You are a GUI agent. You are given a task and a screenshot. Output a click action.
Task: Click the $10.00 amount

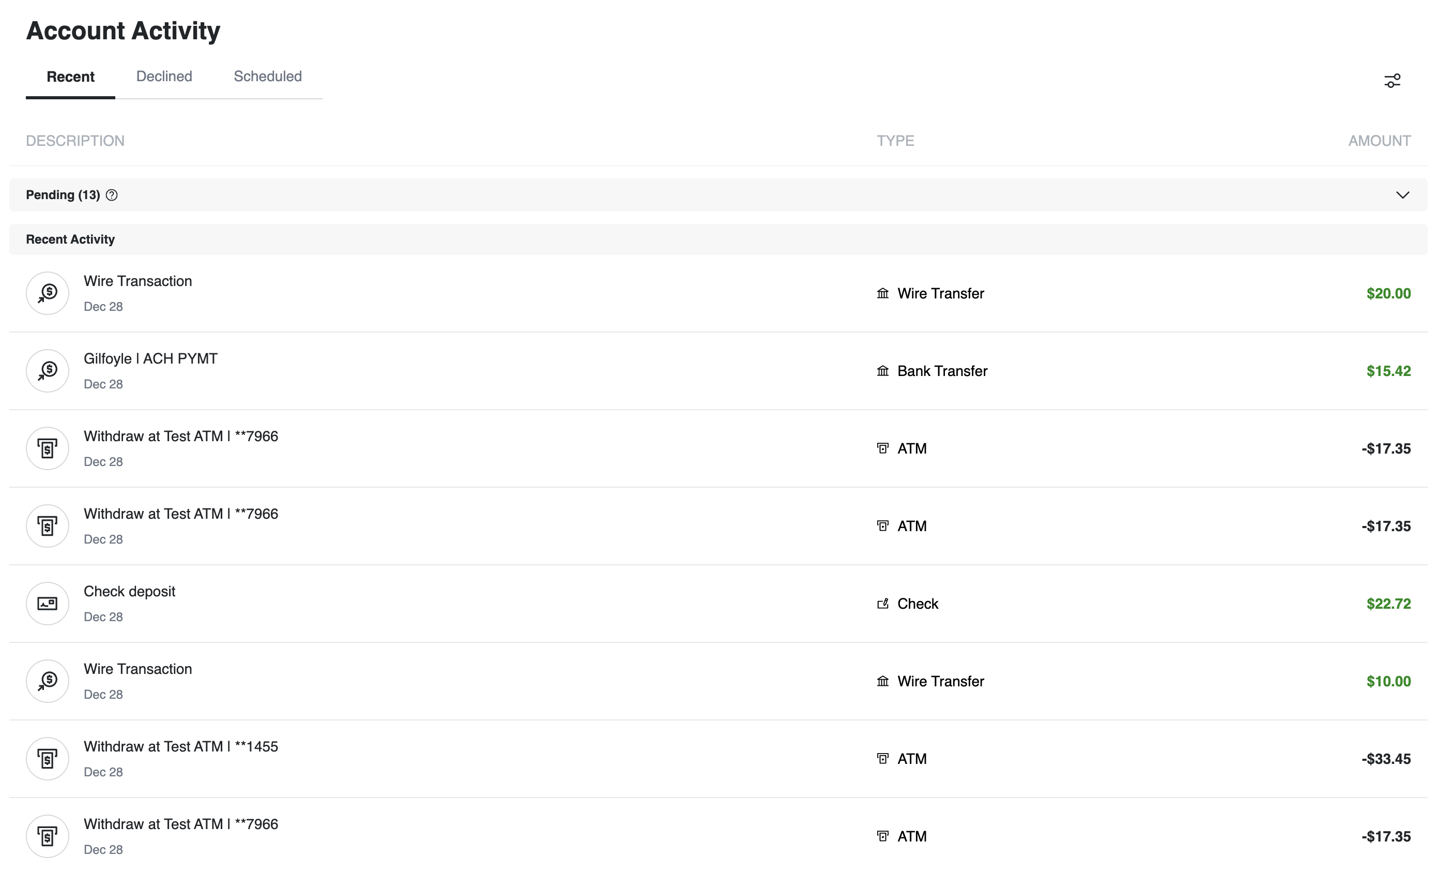coord(1388,681)
